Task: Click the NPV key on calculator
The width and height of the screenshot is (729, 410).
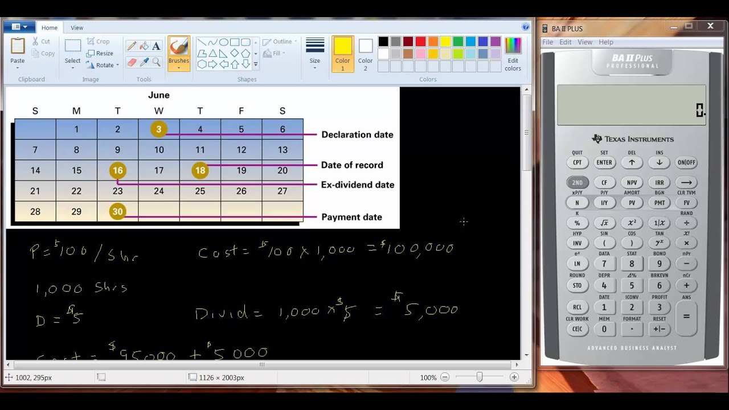Action: [632, 183]
